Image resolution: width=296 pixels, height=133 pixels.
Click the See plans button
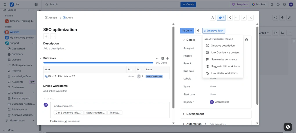(240, 4)
